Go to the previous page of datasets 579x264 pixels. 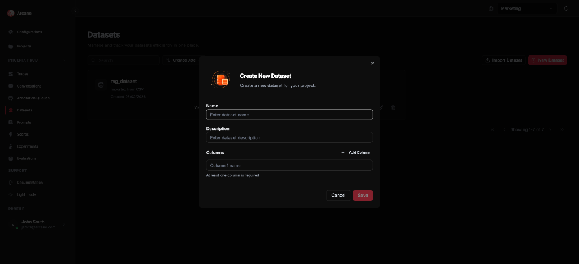click(504, 129)
